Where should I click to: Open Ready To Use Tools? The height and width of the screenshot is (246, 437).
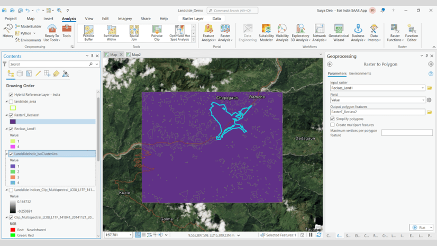pyautogui.click(x=52, y=33)
